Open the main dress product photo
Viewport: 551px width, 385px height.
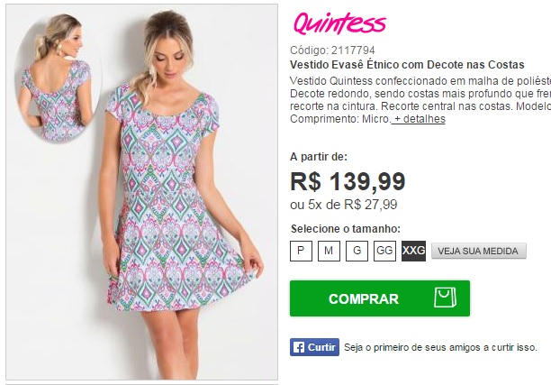142,192
